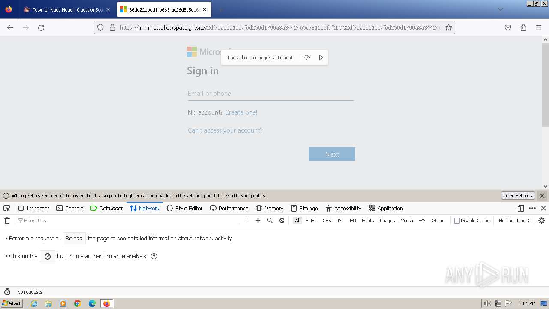Open the network settings gear
This screenshot has height=309, width=549.
pyautogui.click(x=542, y=221)
